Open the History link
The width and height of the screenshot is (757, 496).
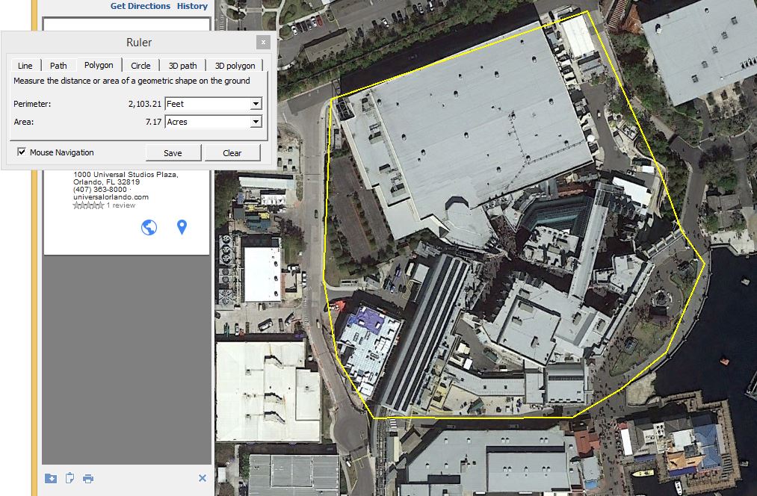pyautogui.click(x=192, y=6)
